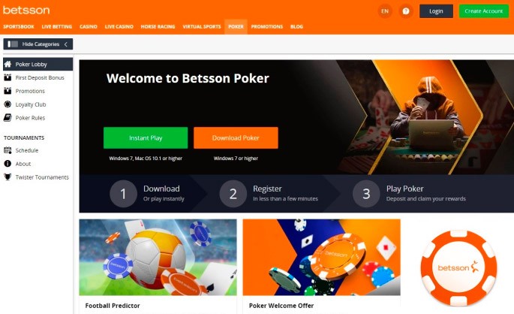This screenshot has width=514, height=314.
Task: Collapse sidebar with Hide Categories toggle
Action: point(38,44)
